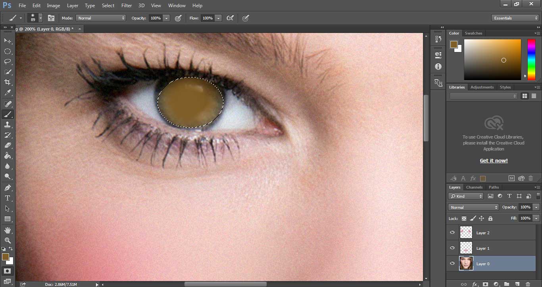Select the Move tool
Screen dimensions: 542x287
click(8, 41)
